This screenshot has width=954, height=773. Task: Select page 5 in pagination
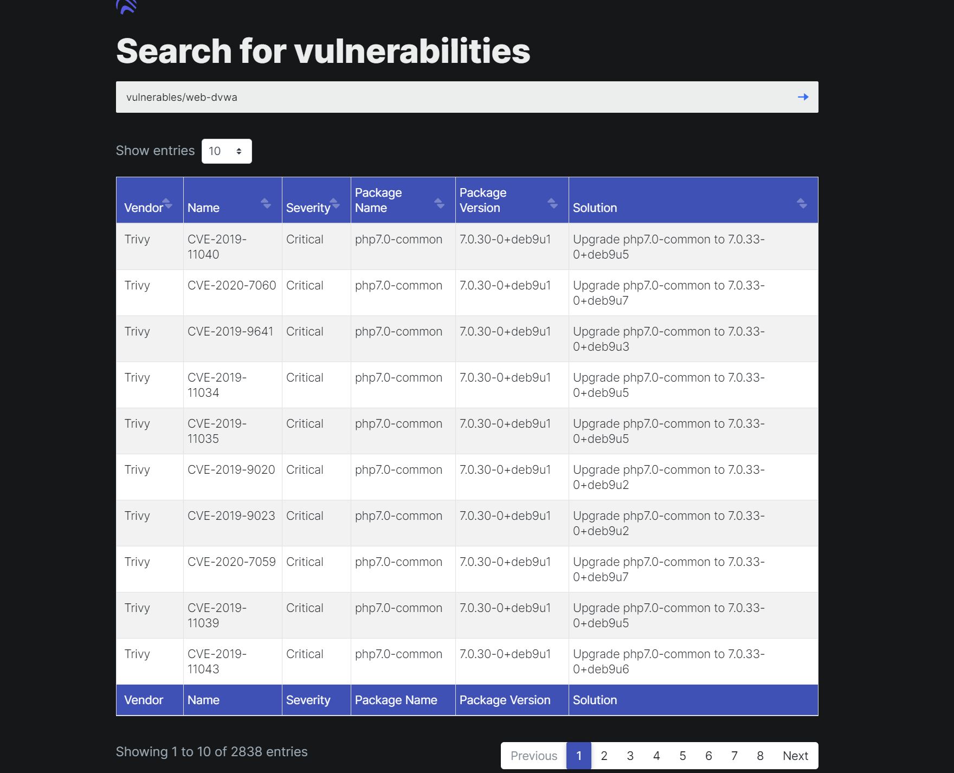[x=682, y=756]
